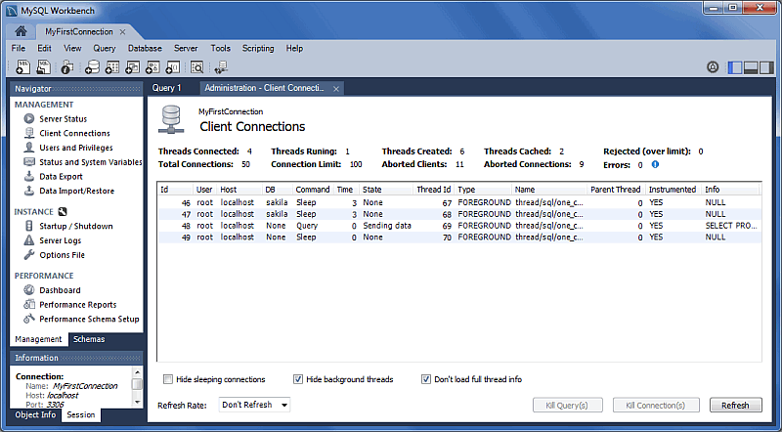
Task: Open Workbench preferences gear icon
Action: pyautogui.click(x=713, y=67)
